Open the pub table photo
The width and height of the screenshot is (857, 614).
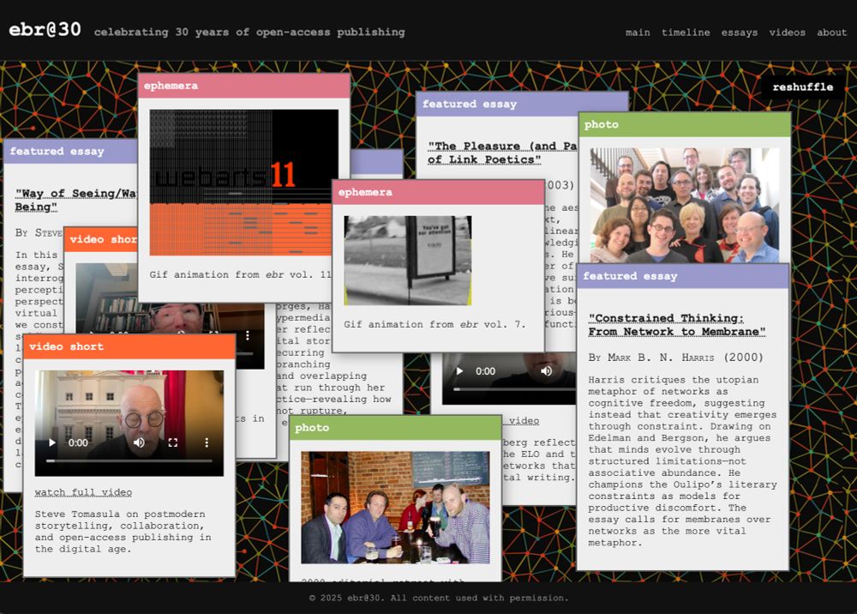tap(395, 508)
